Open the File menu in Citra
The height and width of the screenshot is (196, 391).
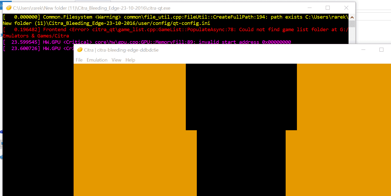pos(79,60)
